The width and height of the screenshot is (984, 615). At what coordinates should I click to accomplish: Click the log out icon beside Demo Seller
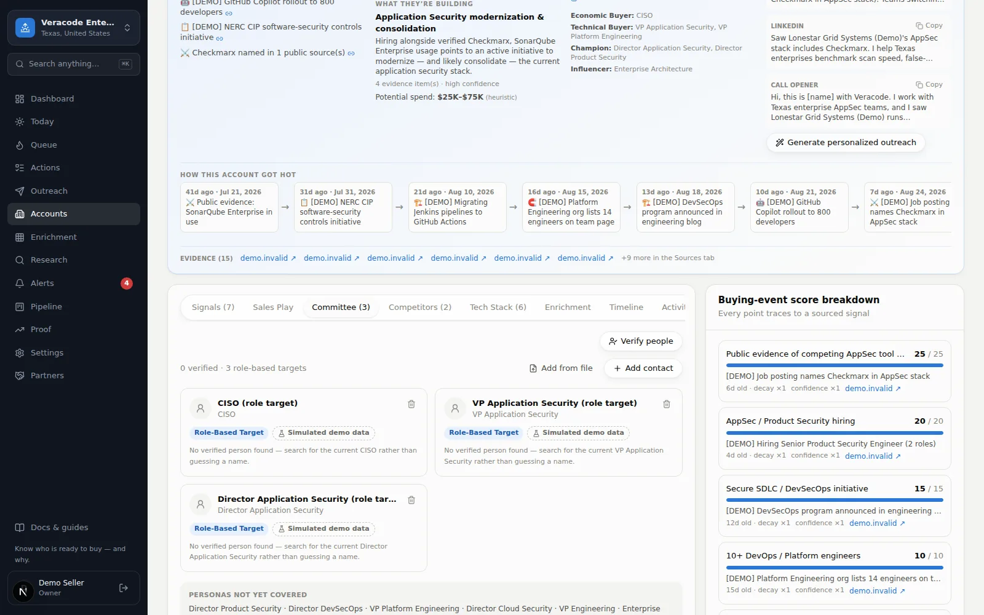124,588
